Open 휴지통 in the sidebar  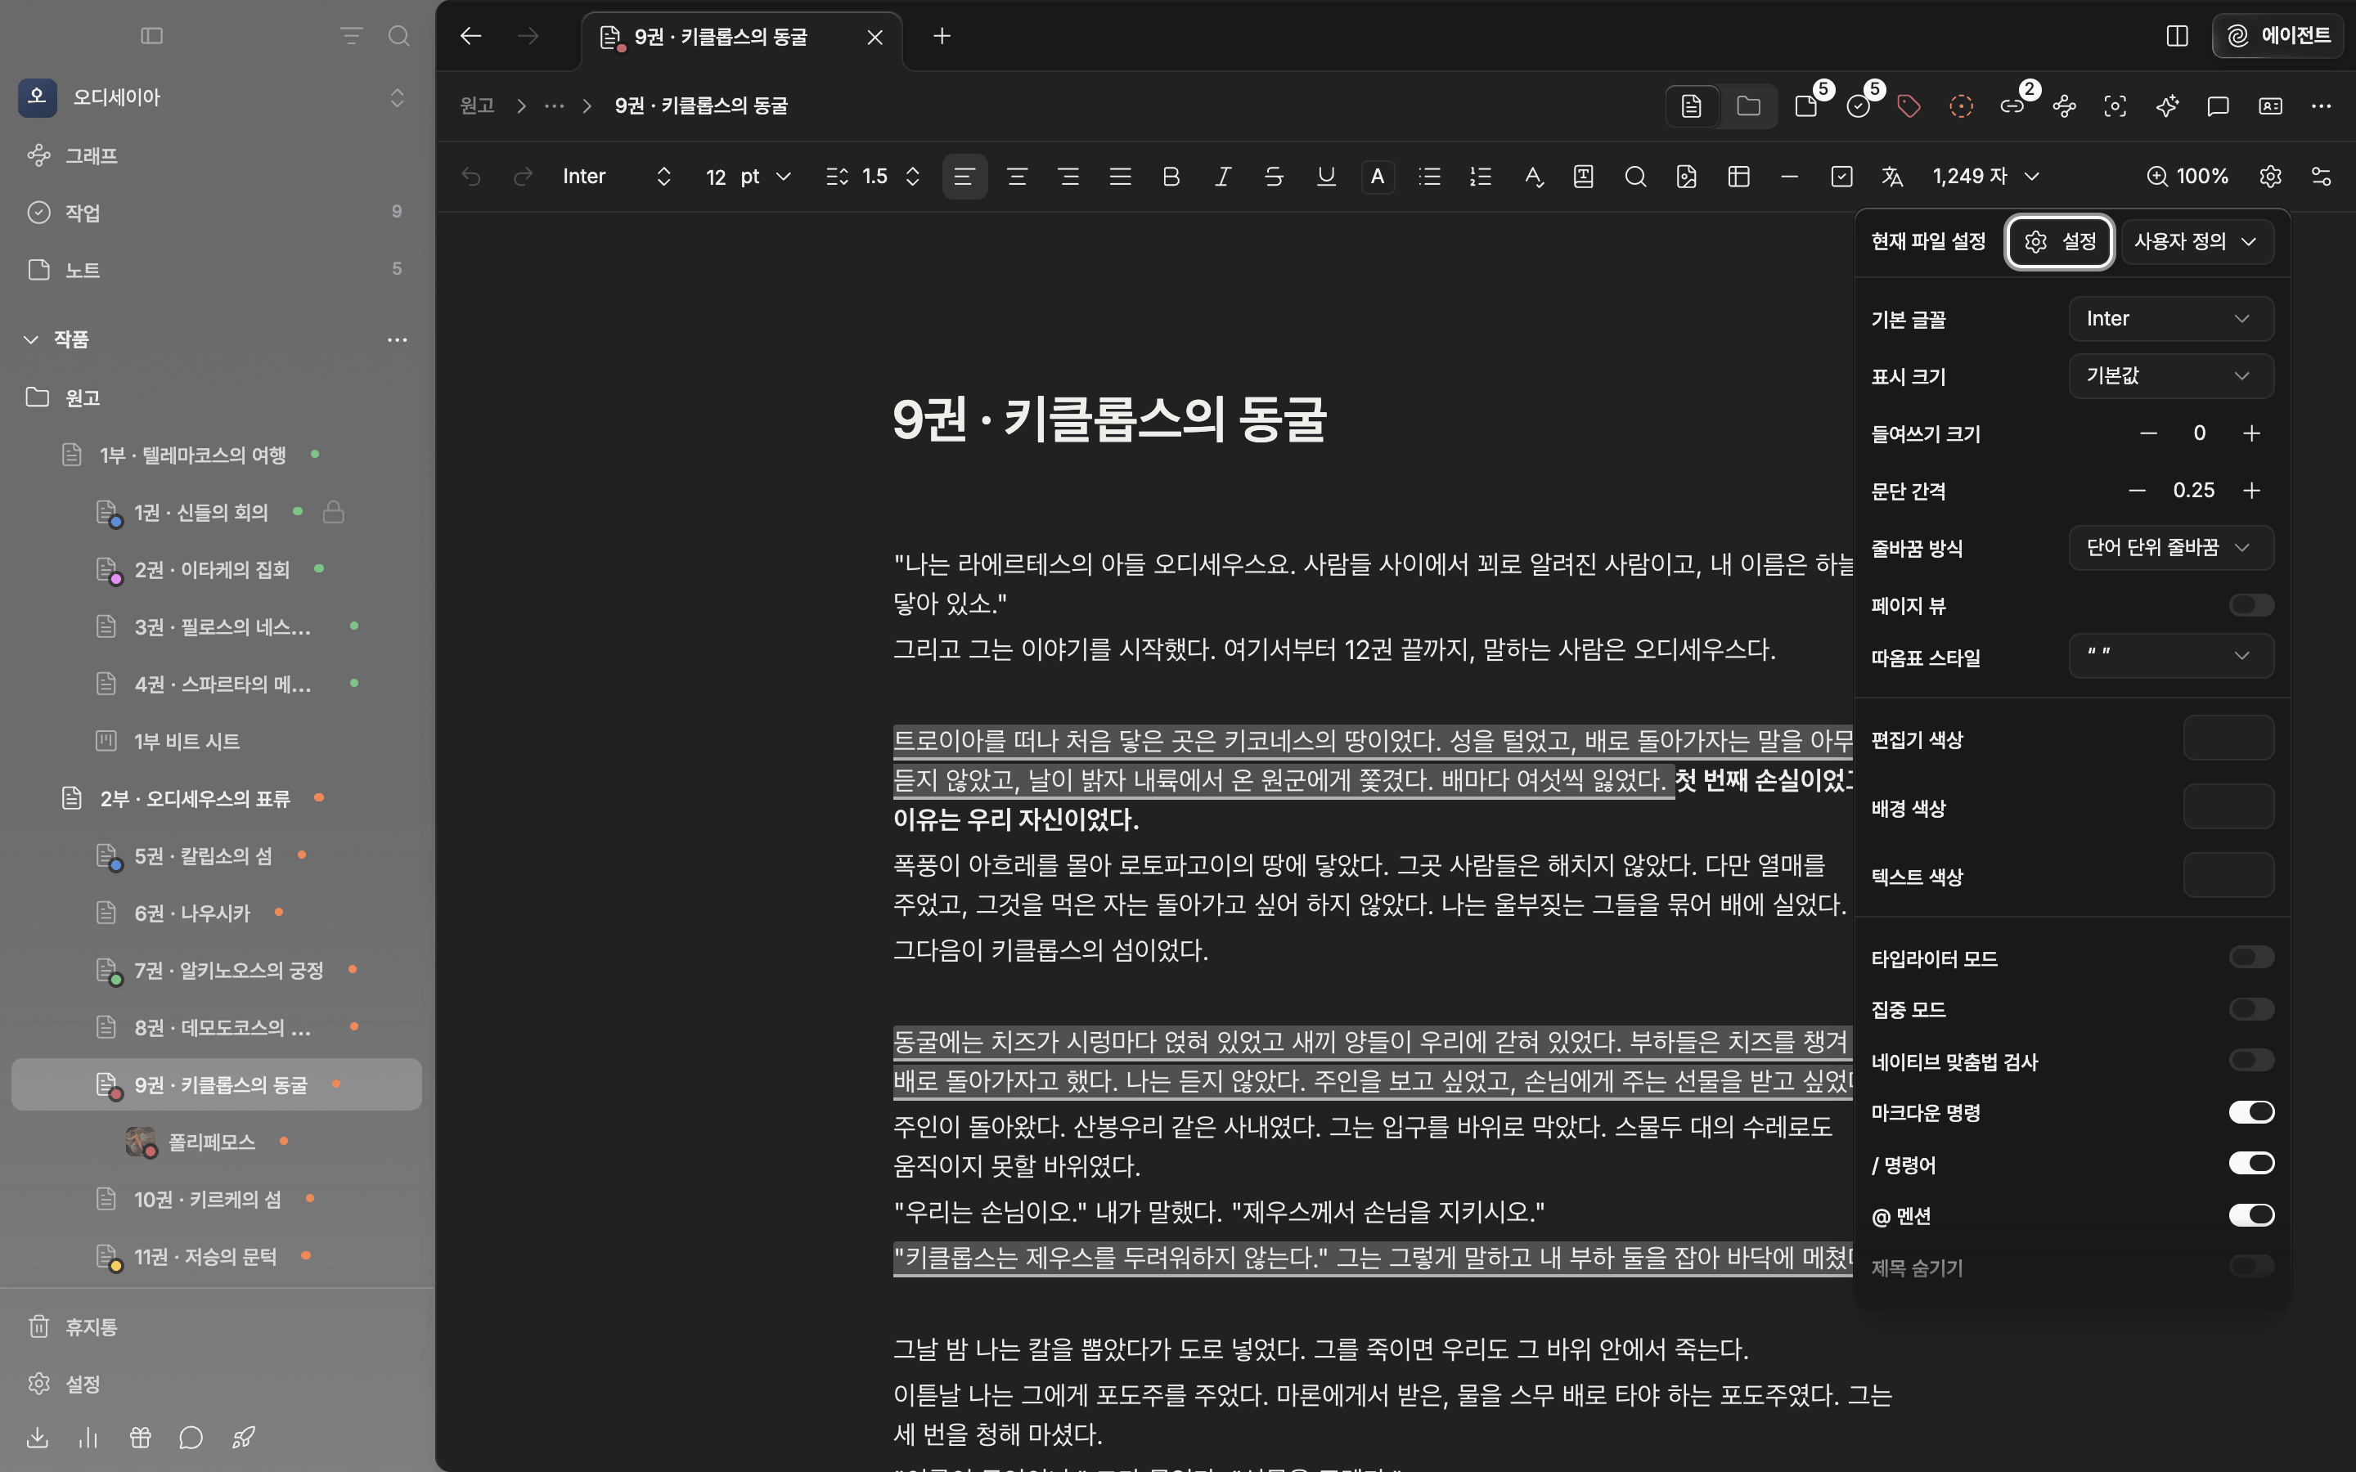[x=216, y=1327]
